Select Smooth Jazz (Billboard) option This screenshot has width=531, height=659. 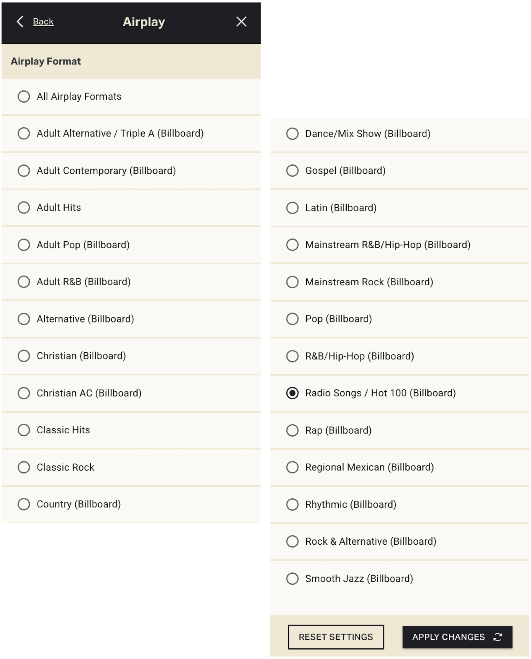click(292, 579)
